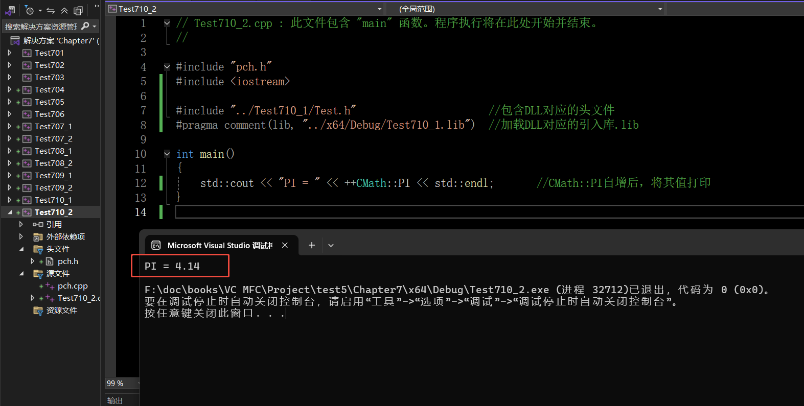The height and width of the screenshot is (406, 804).
Task: Expand the 引用 node
Action: (21, 225)
